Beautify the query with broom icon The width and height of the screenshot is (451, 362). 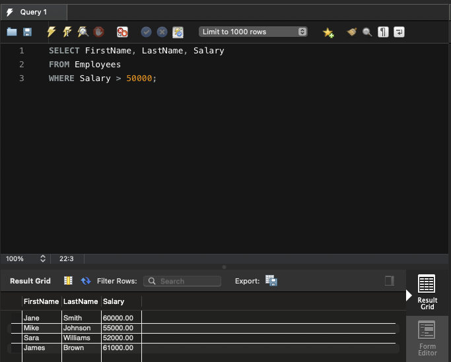click(352, 32)
